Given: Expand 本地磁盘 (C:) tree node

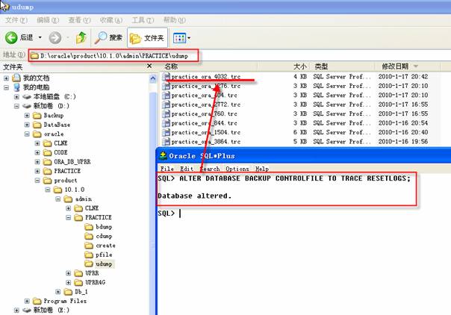Looking at the screenshot, I should (16, 97).
